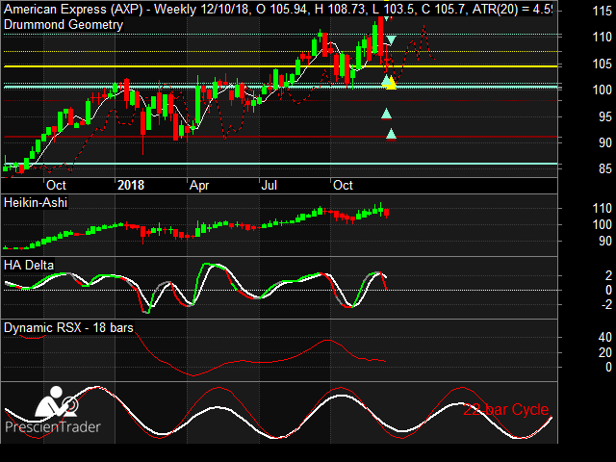Select the 'Drummond Geometry' panel label
This screenshot has height=462, width=616.
(64, 25)
